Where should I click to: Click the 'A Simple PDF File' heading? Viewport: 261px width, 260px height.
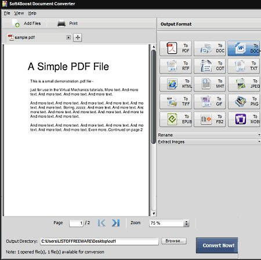68,66
